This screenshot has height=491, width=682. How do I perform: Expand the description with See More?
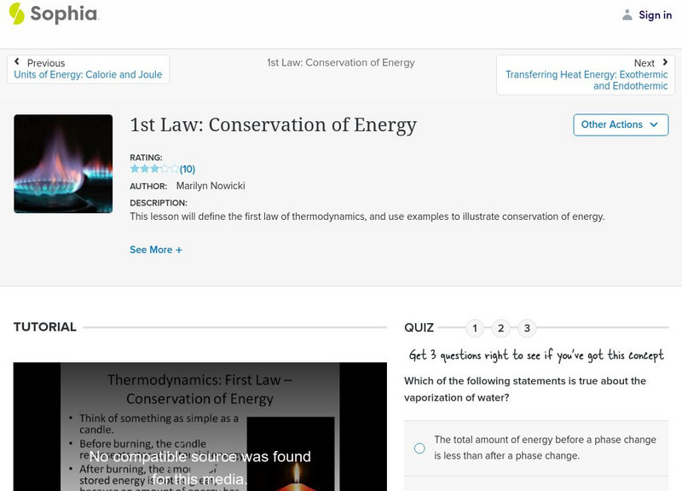pos(156,250)
